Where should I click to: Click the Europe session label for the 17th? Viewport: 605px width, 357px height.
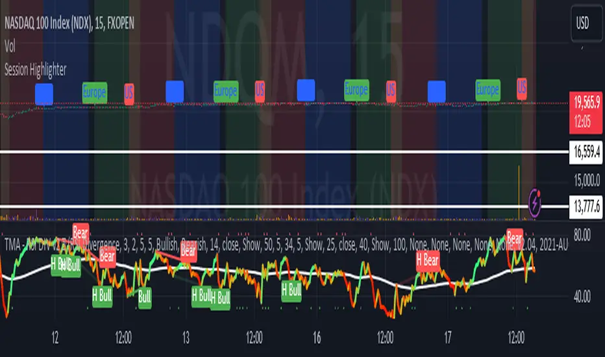click(x=488, y=90)
